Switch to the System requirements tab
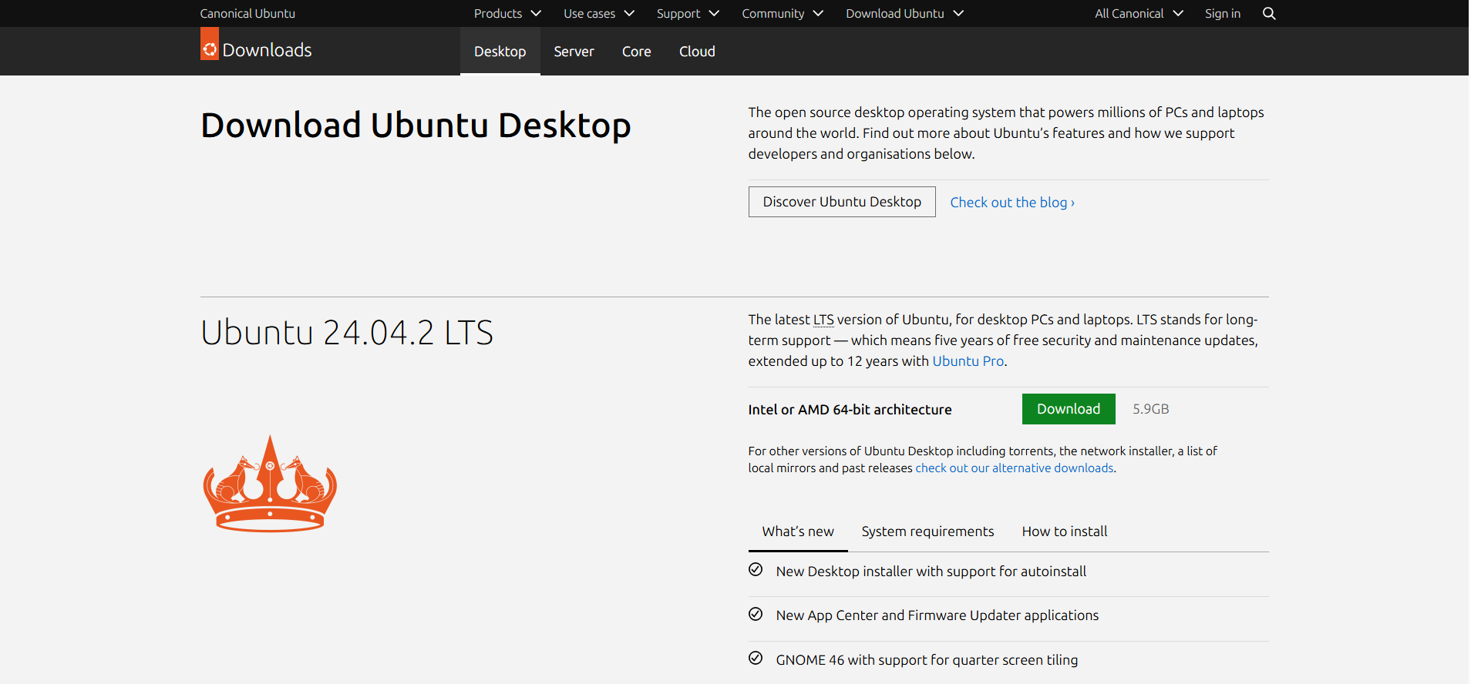Viewport: 1471px width, 684px height. (x=927, y=531)
